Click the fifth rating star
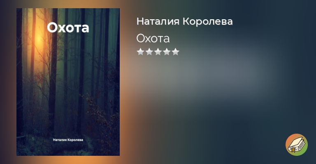Image resolution: width=316 pixels, height=164 pixels. coord(176,52)
